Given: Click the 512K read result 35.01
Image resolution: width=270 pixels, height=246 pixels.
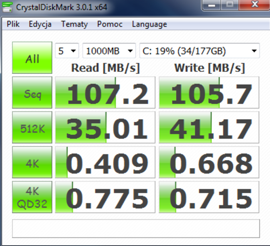Looking at the screenshot, I should point(105,128).
